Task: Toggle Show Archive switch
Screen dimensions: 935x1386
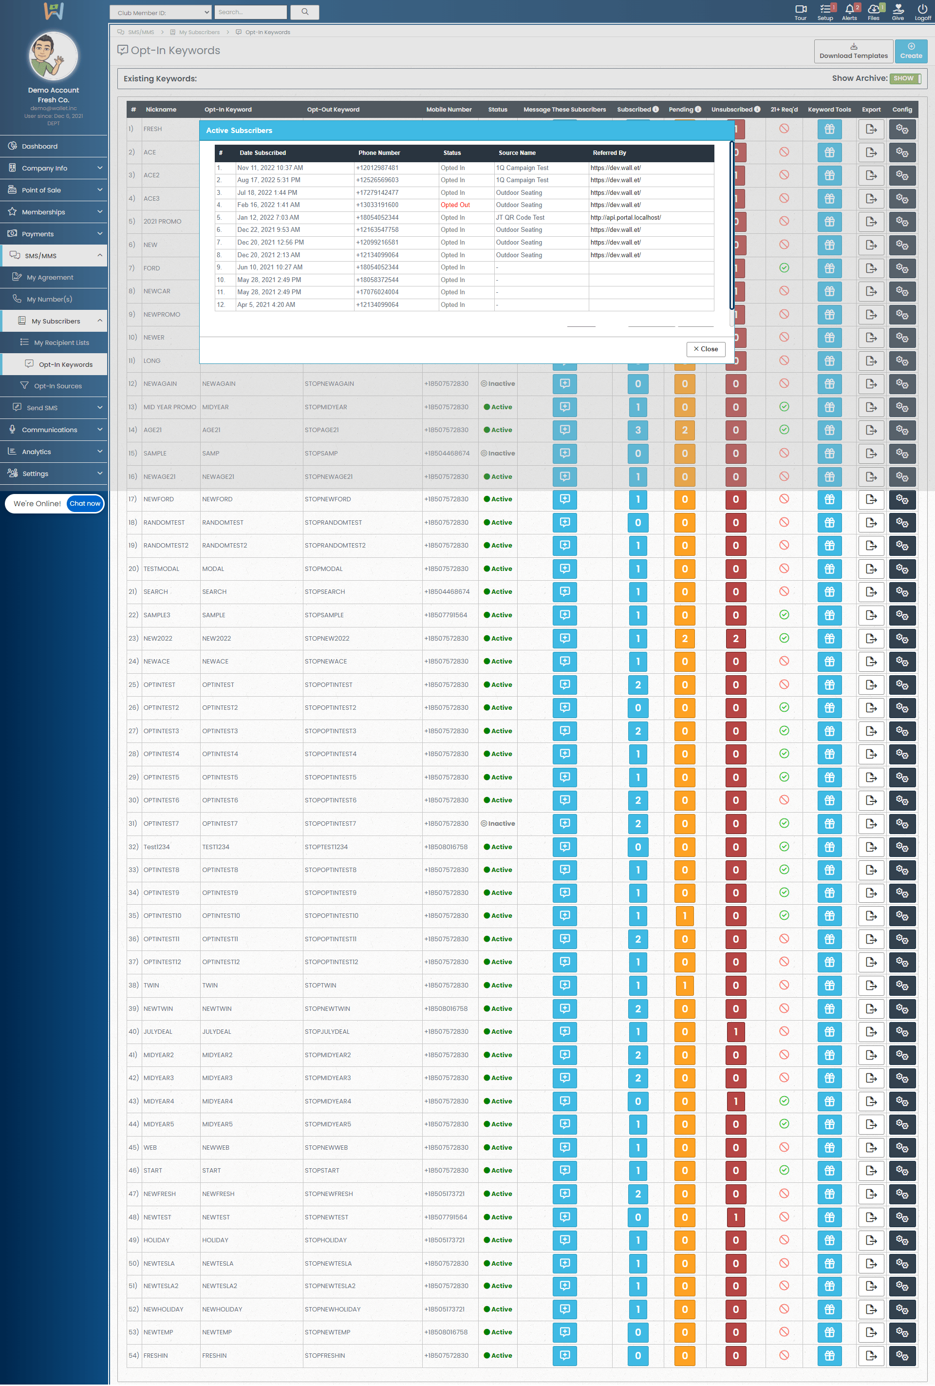Action: click(x=905, y=79)
